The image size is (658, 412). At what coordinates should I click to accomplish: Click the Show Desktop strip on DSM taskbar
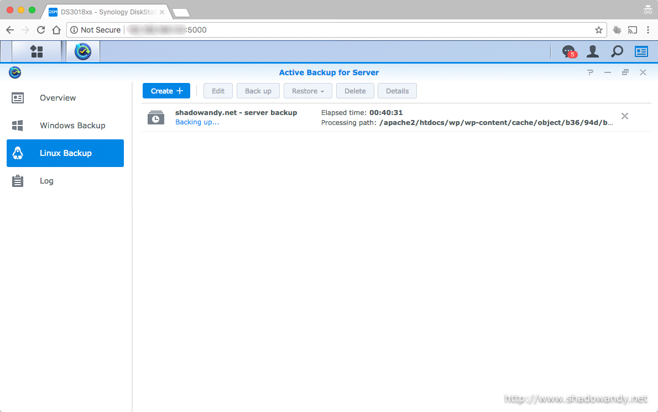[x=6, y=51]
